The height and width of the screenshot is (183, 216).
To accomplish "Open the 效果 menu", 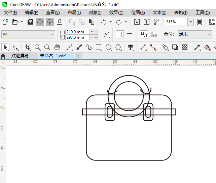I will pos(116,12).
